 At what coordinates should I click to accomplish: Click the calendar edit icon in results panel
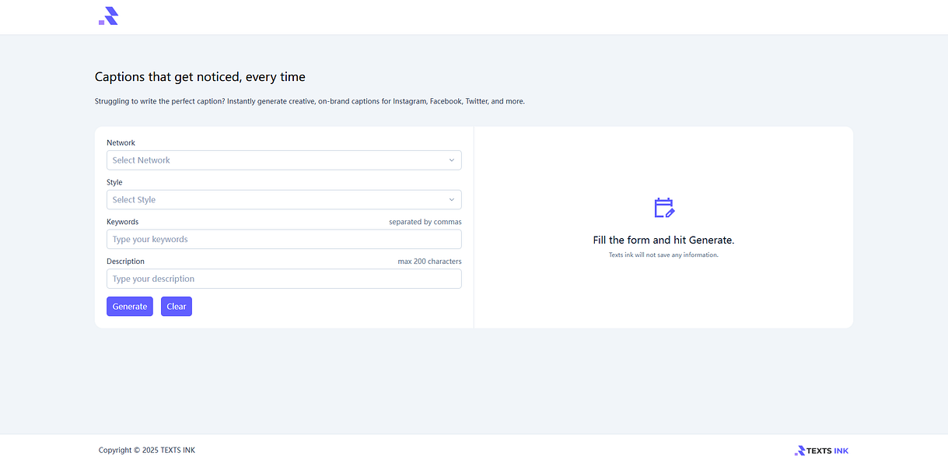point(663,208)
